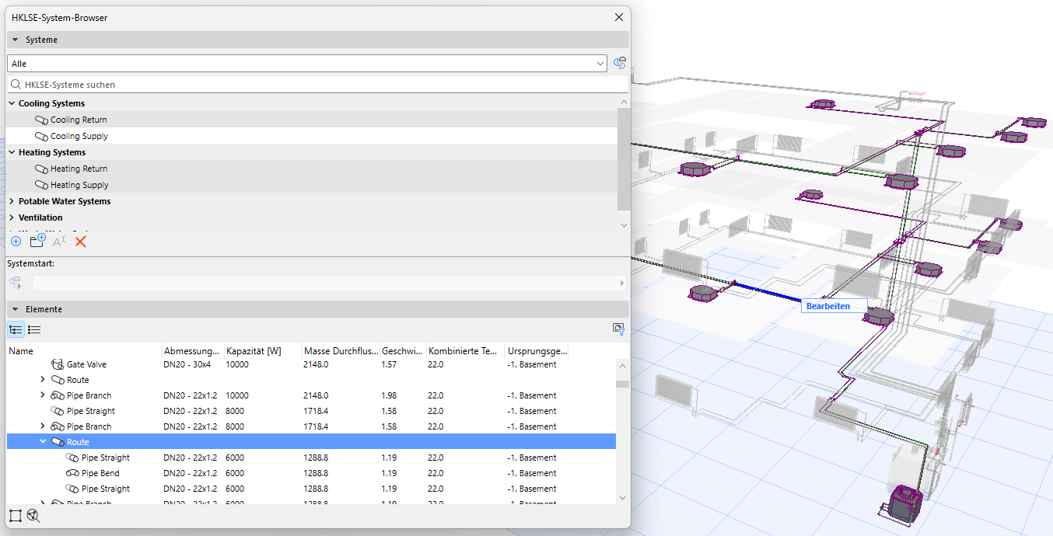This screenshot has height=536, width=1053.
Task: Click the square frame icon at panel bottom
Action: [x=16, y=515]
